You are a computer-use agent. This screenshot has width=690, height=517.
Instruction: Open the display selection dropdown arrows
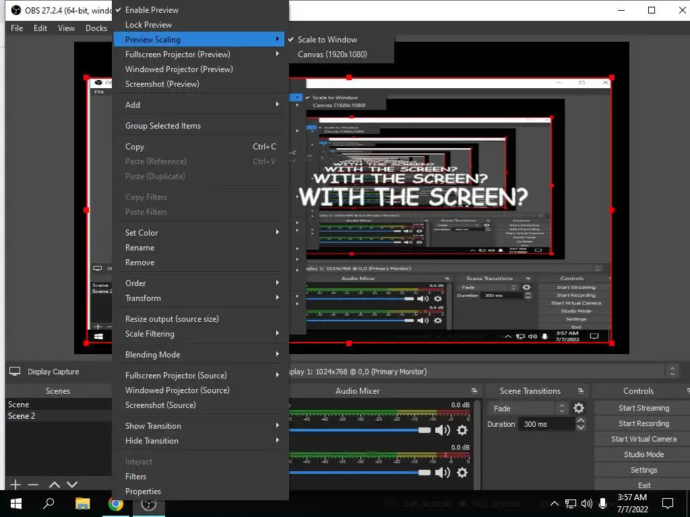[x=672, y=372]
